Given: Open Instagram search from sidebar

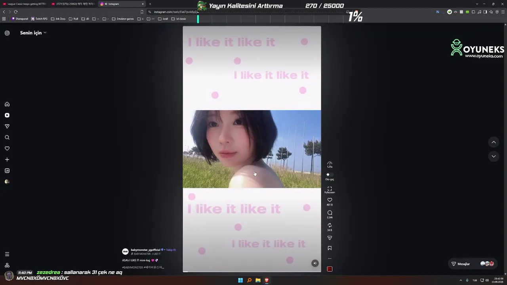Looking at the screenshot, I should coord(7,137).
